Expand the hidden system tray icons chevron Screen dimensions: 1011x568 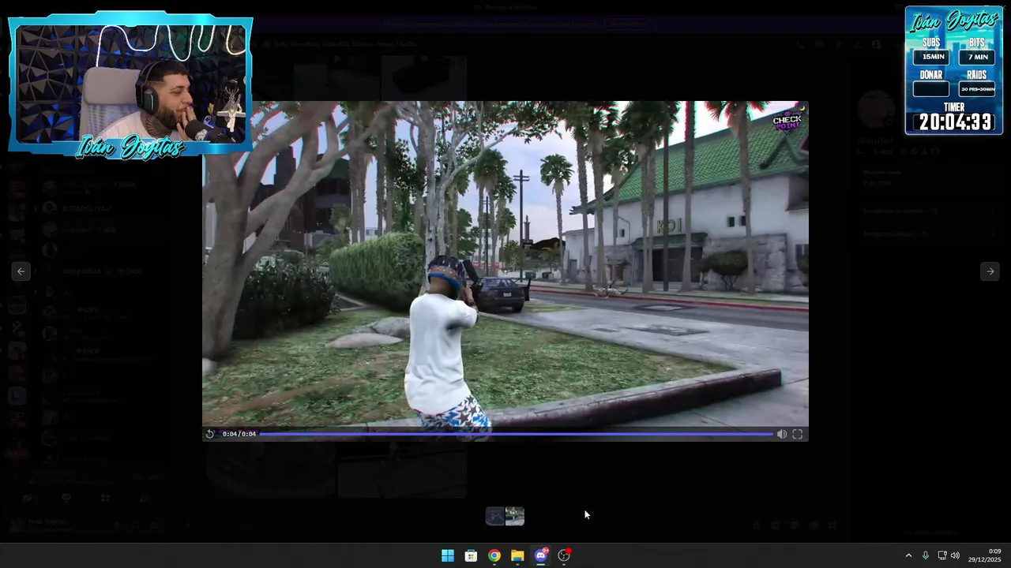[908, 555]
